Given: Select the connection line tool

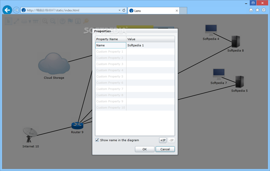Looking at the screenshot, I should [16, 21].
